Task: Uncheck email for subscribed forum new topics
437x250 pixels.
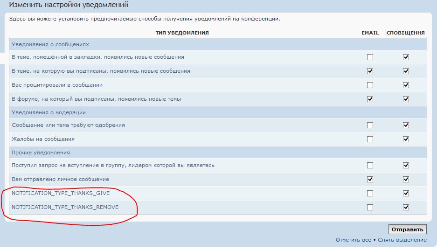Action: 370,99
